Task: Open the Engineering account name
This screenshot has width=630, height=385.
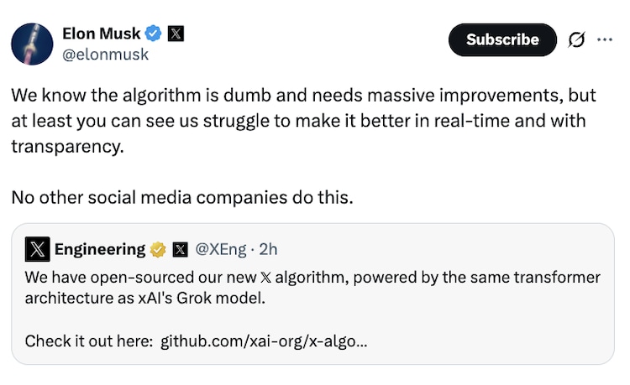Action: point(100,249)
